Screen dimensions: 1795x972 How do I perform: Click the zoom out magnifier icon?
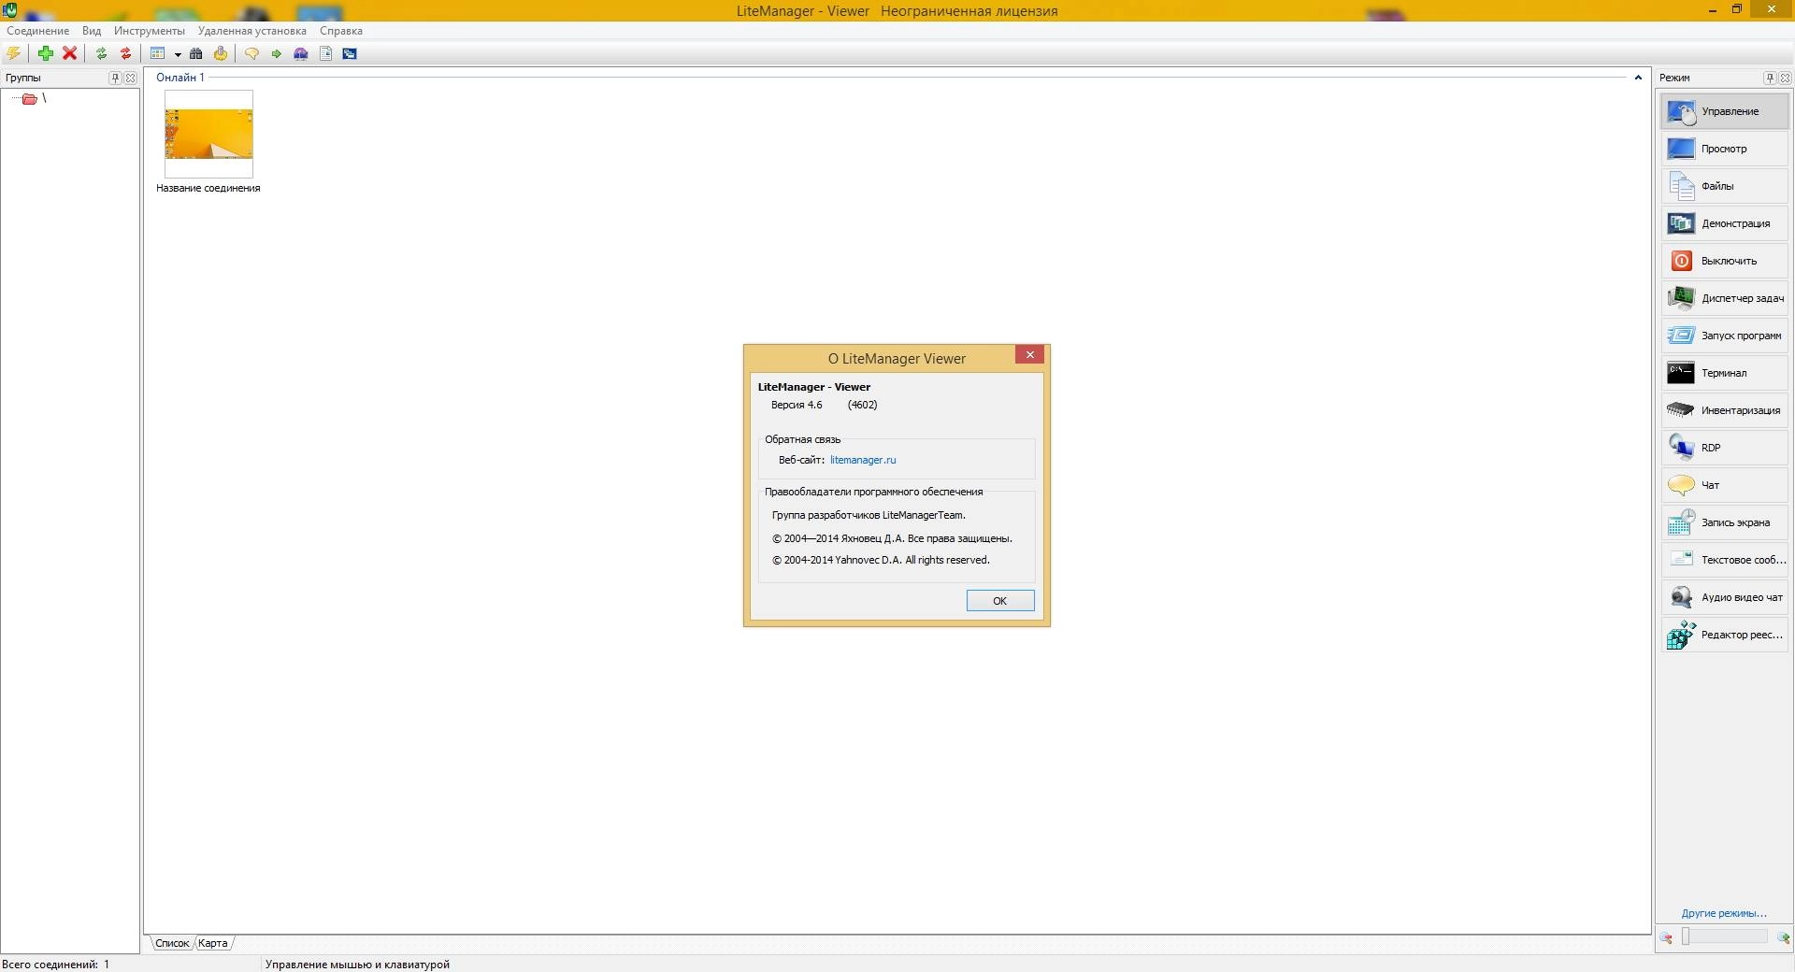pyautogui.click(x=1666, y=937)
